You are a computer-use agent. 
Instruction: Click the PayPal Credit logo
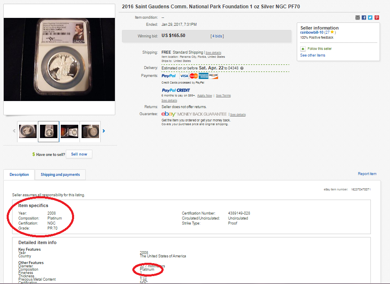(176, 90)
